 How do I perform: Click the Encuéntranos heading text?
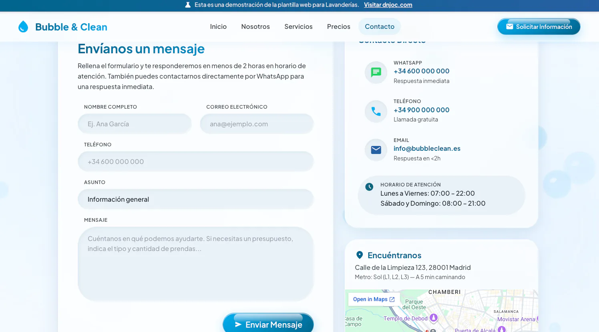394,255
